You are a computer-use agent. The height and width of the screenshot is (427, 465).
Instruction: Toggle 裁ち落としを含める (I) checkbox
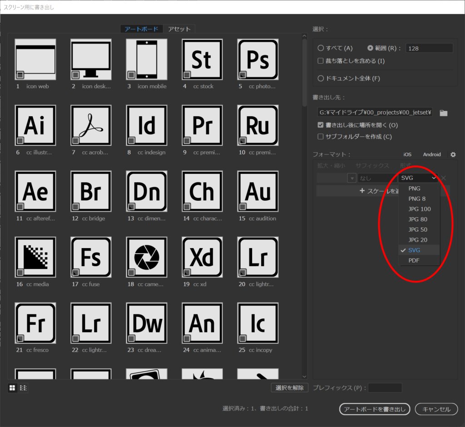coord(320,61)
